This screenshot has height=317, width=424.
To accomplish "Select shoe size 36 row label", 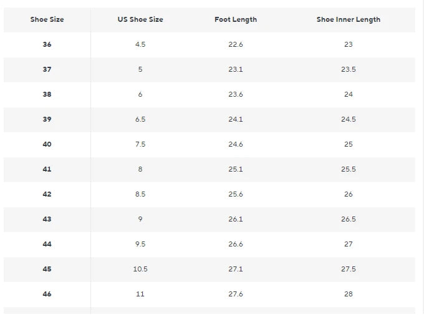I will coord(47,44).
